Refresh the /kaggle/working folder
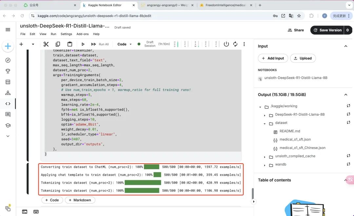 348,106
